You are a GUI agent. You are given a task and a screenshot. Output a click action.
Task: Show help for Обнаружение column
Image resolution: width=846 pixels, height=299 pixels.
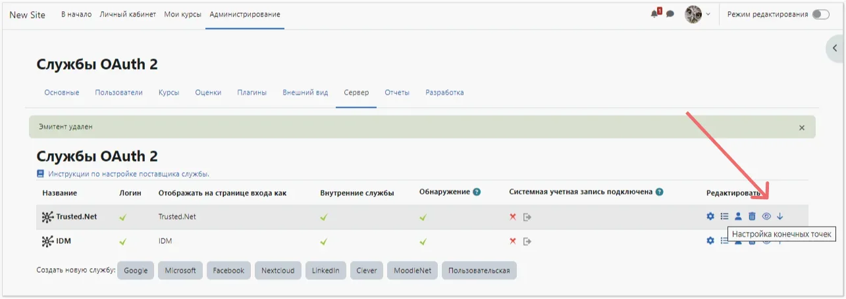(477, 192)
